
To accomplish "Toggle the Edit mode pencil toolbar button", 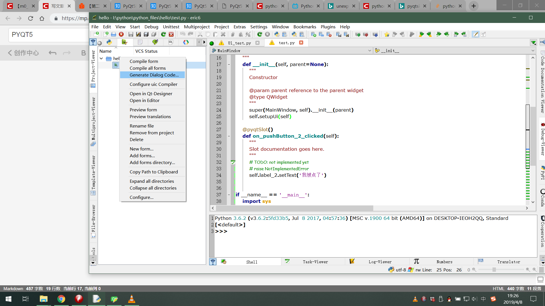I will [x=475, y=34].
